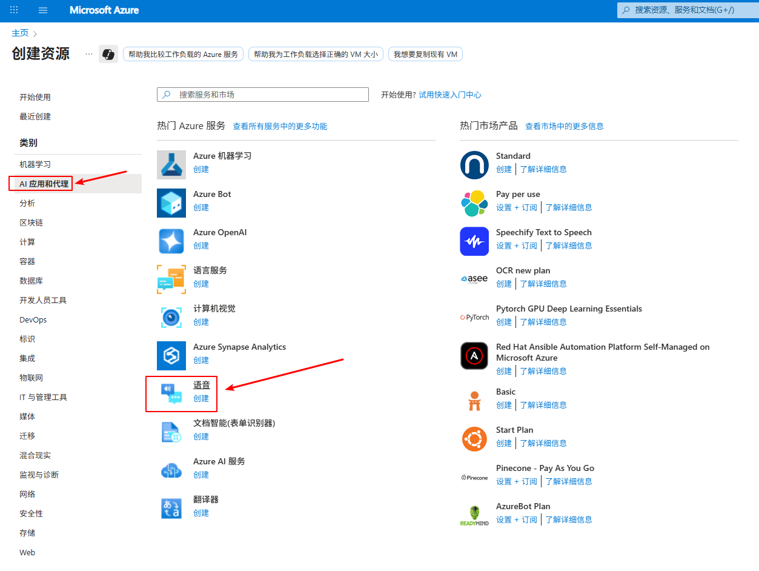The image size is (759, 571).
Task: Click the Azure Bot service icon
Action: click(x=171, y=203)
